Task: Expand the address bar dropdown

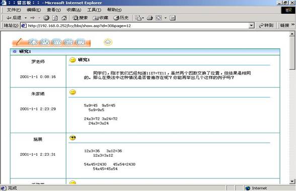Action: 251,26
